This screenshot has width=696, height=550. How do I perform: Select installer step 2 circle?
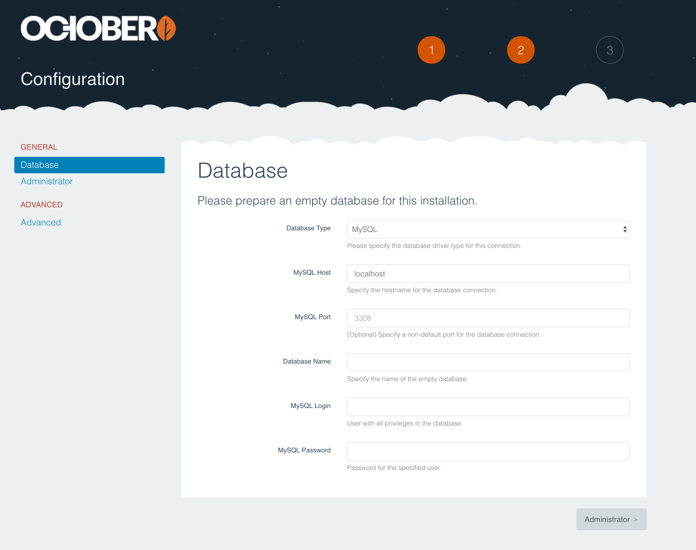click(x=521, y=50)
